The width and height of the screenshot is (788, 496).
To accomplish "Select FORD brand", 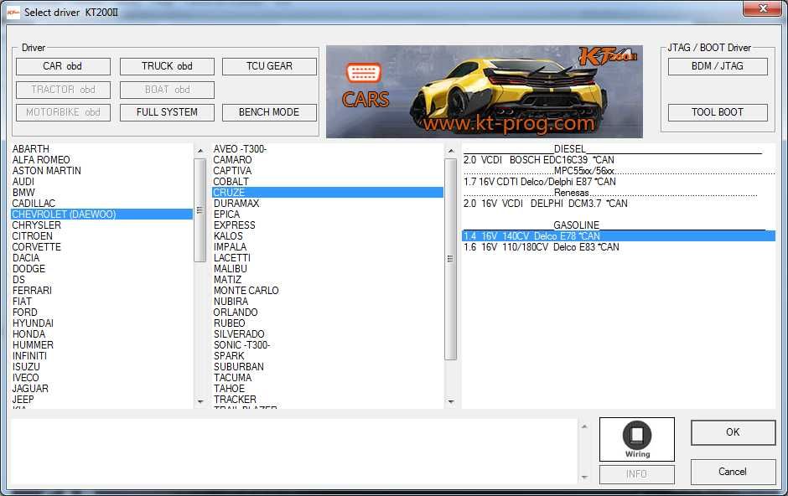I will tap(101, 313).
